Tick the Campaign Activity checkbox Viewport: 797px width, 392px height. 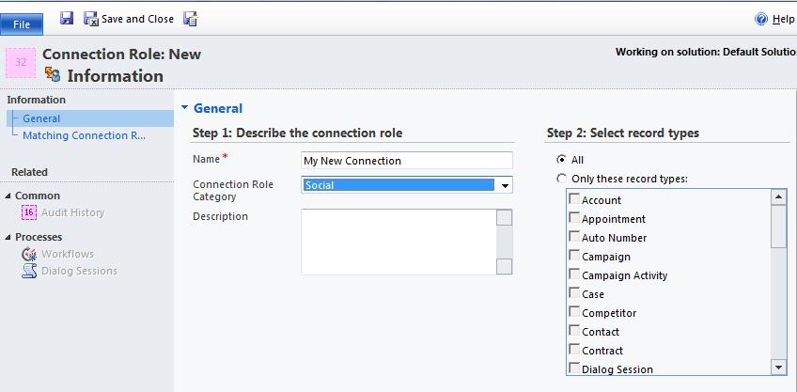click(574, 274)
